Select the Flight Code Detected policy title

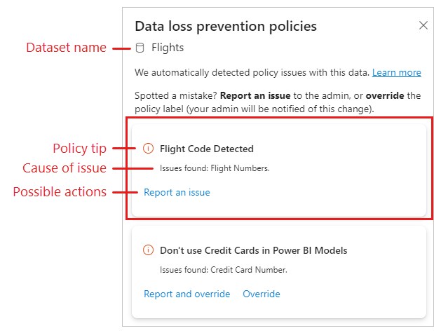tap(206, 149)
